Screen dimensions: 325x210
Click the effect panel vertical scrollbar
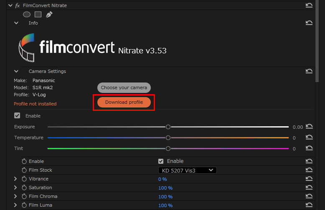pyautogui.click(x=317, y=41)
